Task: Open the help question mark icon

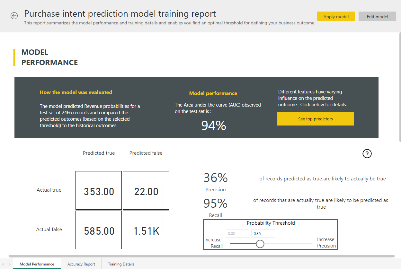Action: coord(367,154)
